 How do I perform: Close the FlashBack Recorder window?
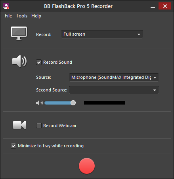(x=165, y=6)
